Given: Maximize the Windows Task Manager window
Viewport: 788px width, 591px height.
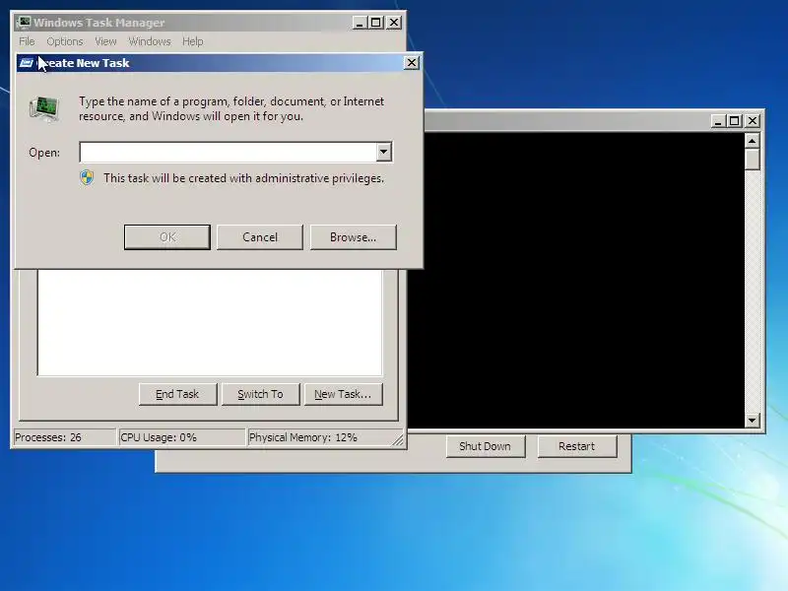Looking at the screenshot, I should pos(376,23).
